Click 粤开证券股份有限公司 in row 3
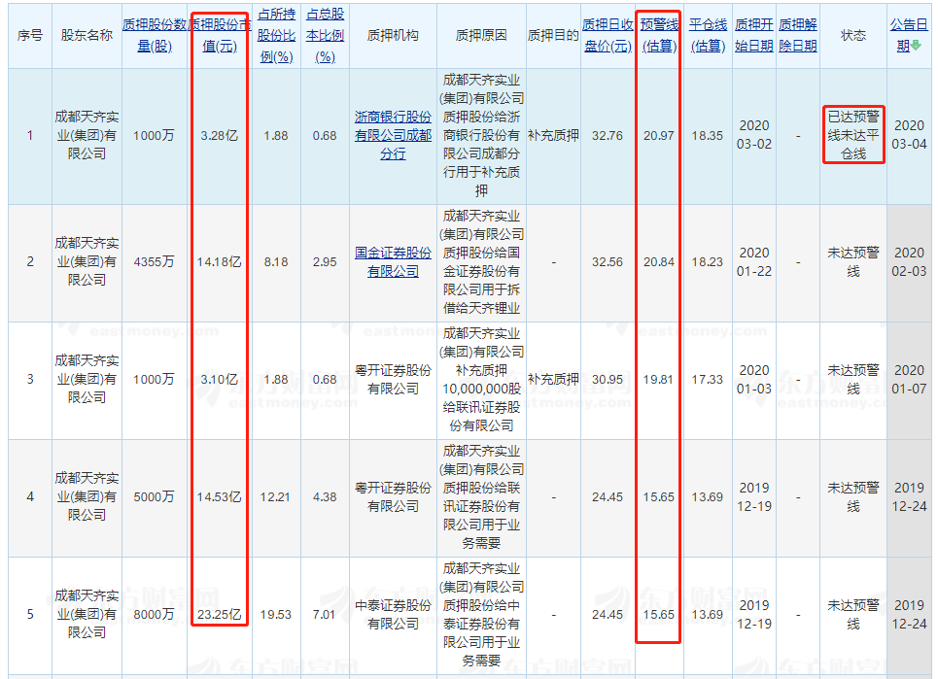Screen dimensions: 938x679 (393, 379)
